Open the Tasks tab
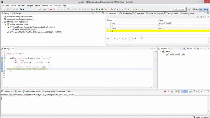This screenshot has width=210, height=118. point(18,92)
